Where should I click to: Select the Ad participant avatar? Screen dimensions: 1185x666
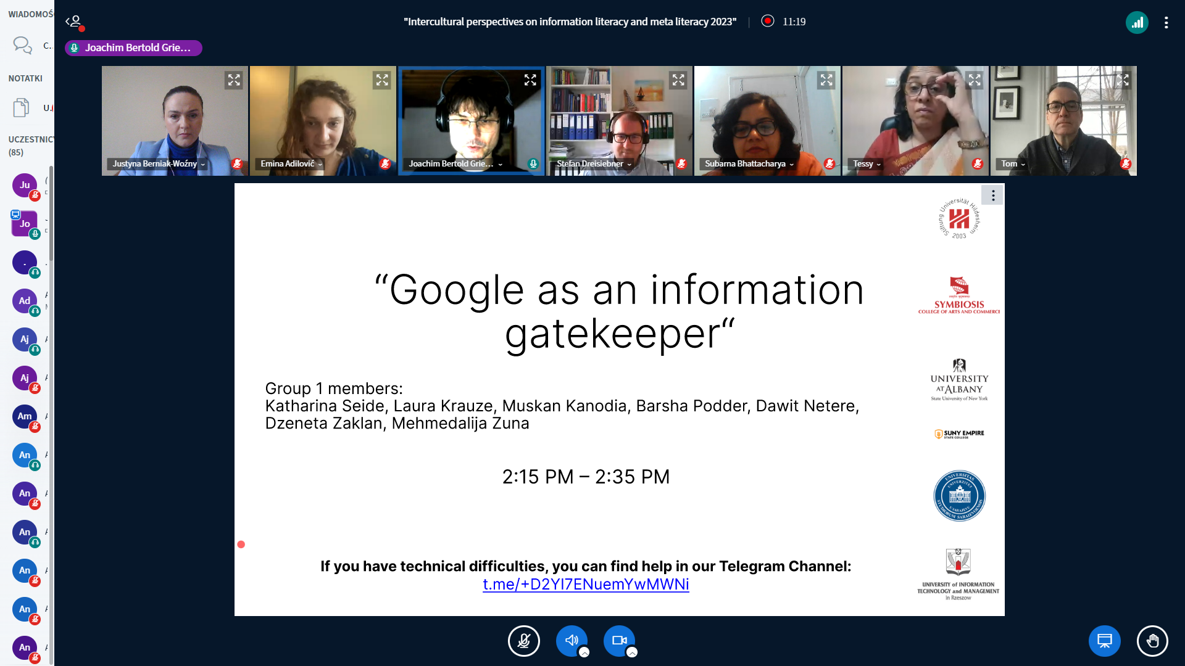pos(25,301)
